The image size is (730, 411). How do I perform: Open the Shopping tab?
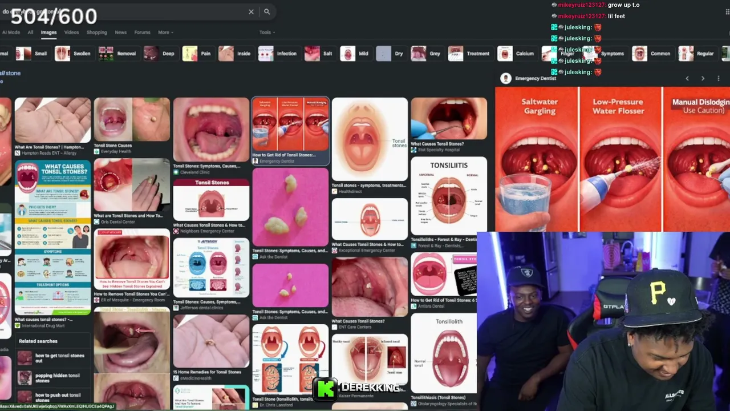point(96,33)
